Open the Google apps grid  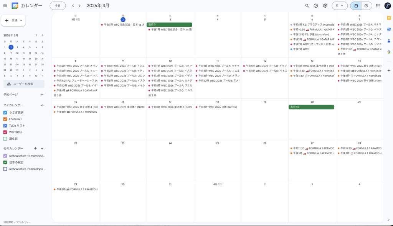coord(378,6)
